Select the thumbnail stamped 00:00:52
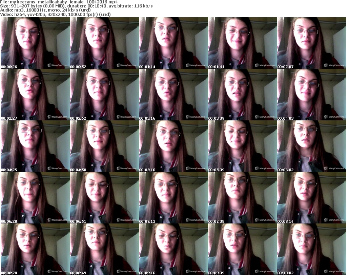The height and width of the screenshot is (275, 347). 104,43
